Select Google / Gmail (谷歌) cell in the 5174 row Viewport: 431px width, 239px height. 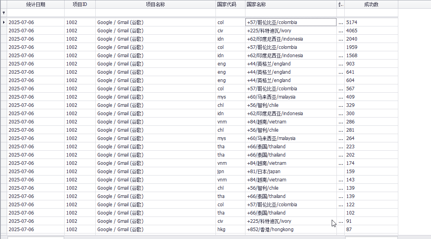(156, 22)
